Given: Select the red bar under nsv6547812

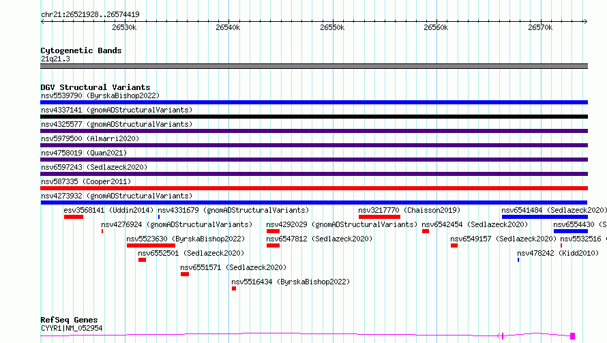Looking at the screenshot, I should point(273,245).
